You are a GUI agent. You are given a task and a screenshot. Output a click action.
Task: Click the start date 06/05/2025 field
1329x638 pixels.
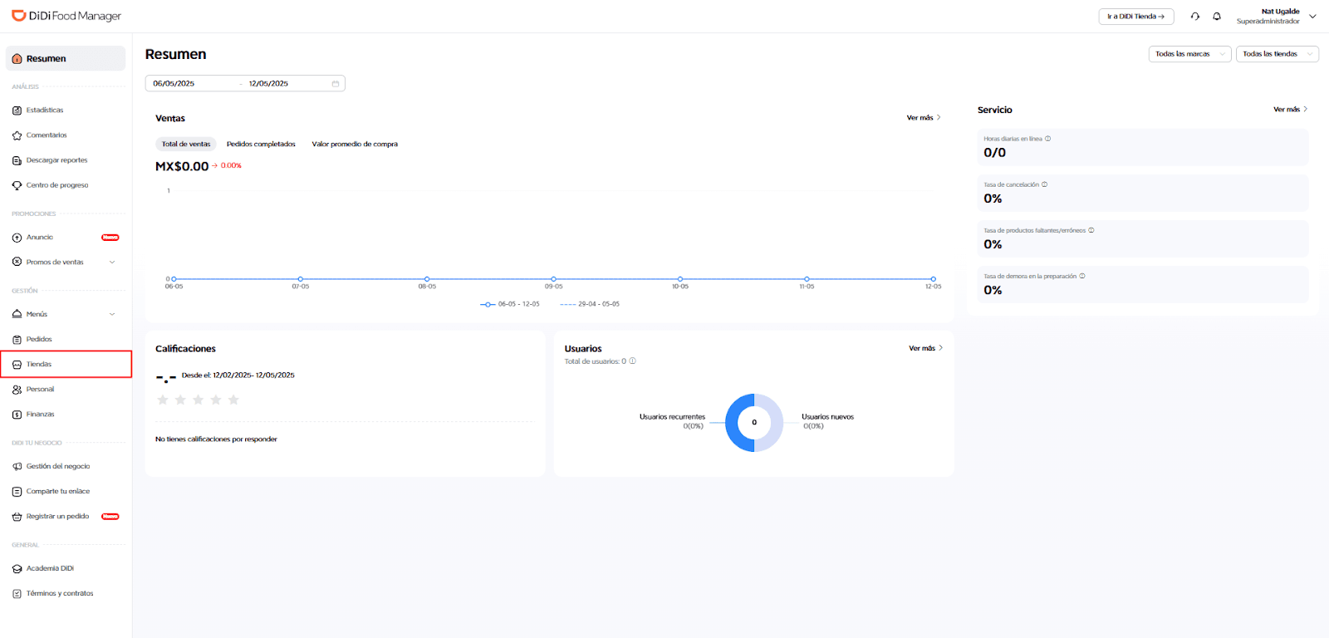point(191,84)
